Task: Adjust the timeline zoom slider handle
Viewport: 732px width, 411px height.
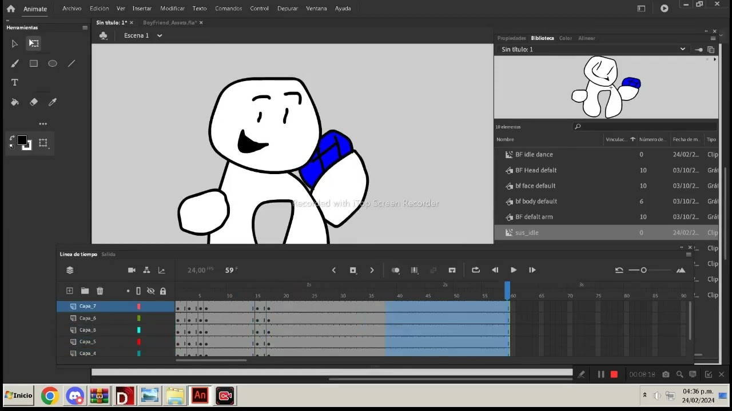Action: coord(644,270)
